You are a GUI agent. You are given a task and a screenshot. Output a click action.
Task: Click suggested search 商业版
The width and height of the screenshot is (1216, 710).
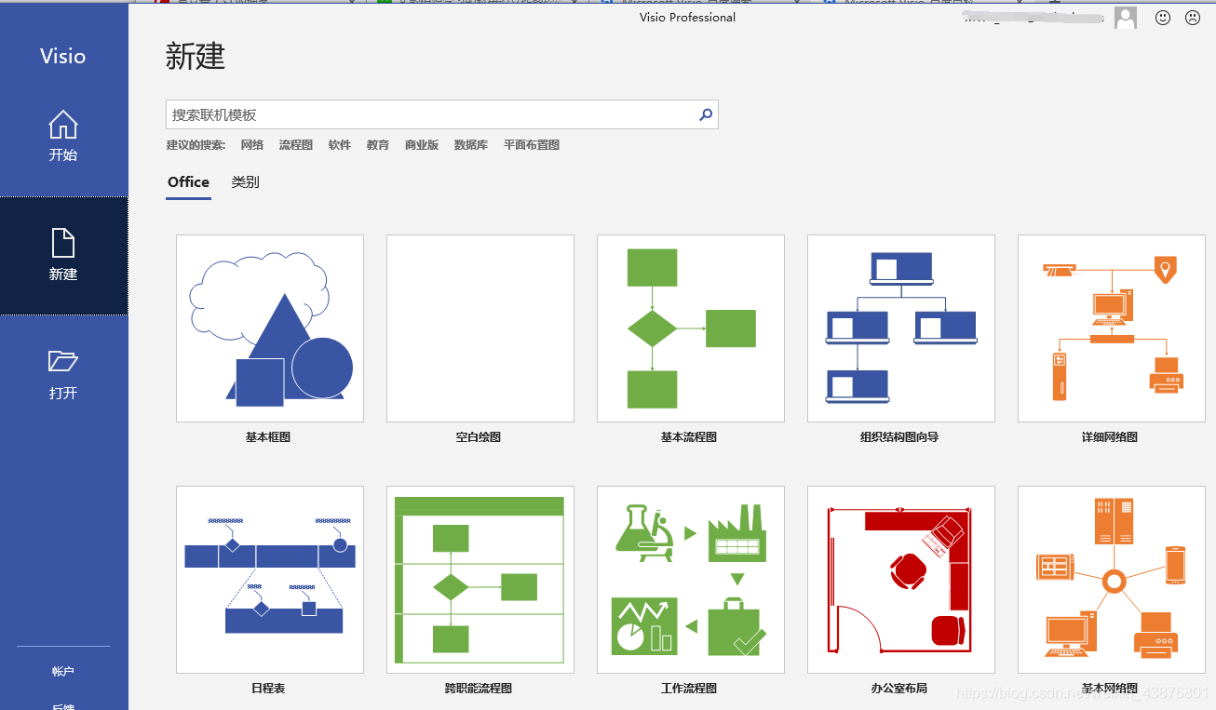pos(422,145)
